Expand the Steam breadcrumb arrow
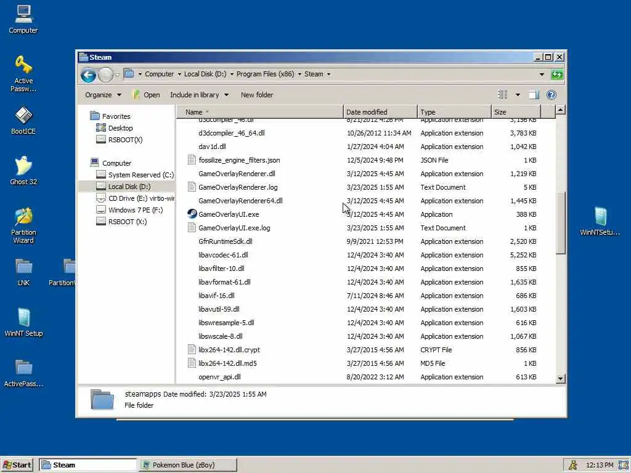The width and height of the screenshot is (631, 473). coord(329,74)
